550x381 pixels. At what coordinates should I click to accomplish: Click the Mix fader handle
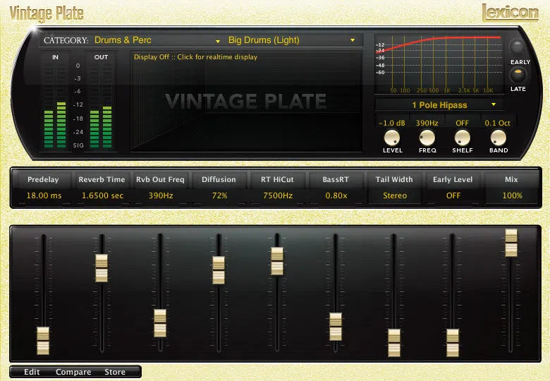click(x=511, y=242)
